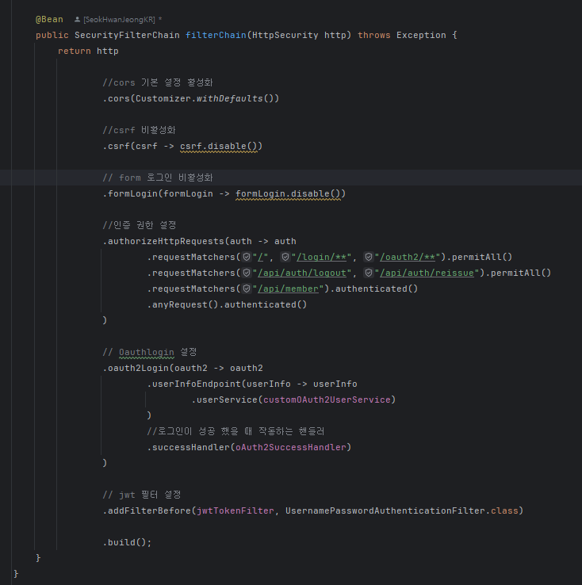The width and height of the screenshot is (582, 585).
Task: Click the shield icon before "/api/auth/logout"
Action: (247, 273)
